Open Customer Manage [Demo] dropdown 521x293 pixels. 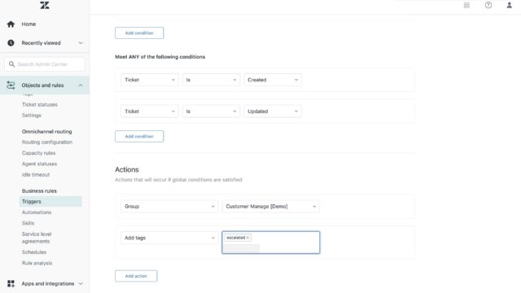click(x=271, y=206)
